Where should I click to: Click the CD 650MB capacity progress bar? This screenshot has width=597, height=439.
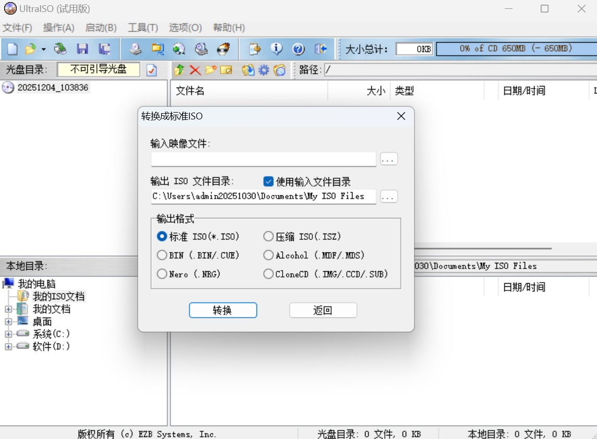click(x=516, y=48)
